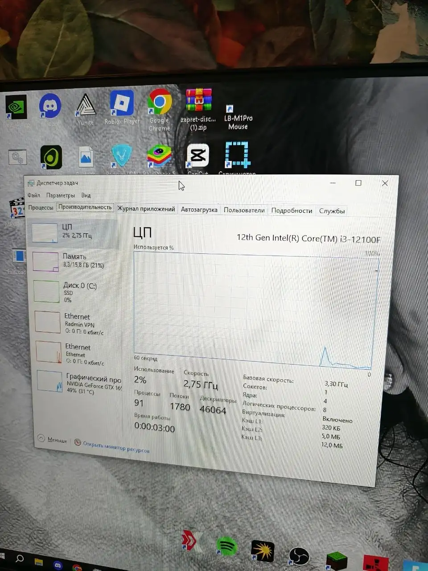Click the Task Manager title bar icon
Image resolution: width=428 pixels, height=571 pixels.
tap(31, 183)
